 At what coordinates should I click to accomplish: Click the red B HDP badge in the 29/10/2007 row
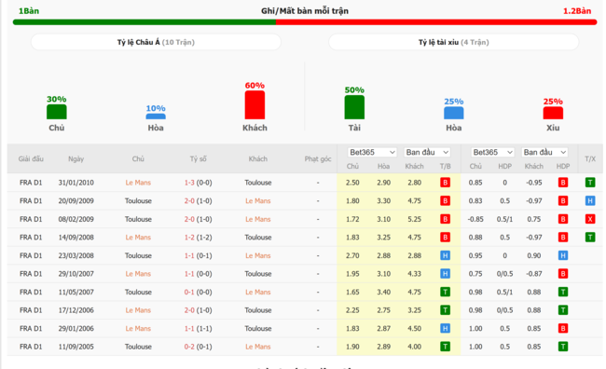[x=563, y=274]
